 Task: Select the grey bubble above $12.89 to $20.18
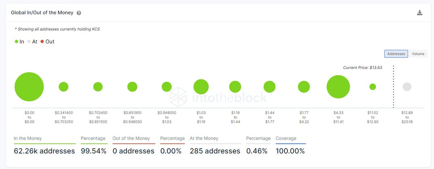click(407, 87)
